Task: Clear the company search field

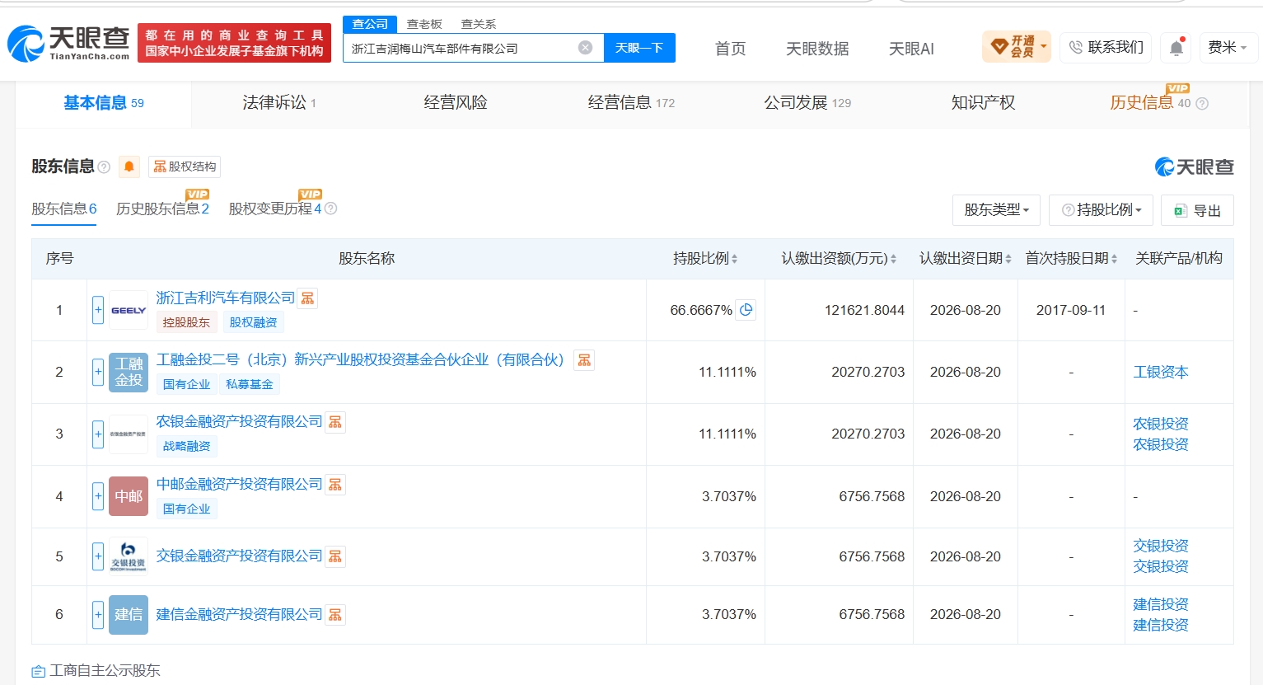Action: pos(585,48)
